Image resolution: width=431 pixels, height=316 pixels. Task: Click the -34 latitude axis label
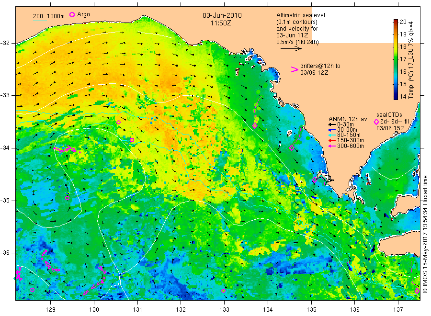tap(5, 148)
